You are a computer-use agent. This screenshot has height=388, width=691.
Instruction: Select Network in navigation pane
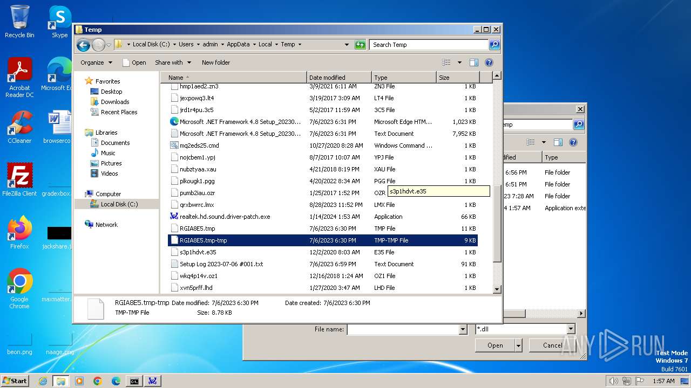[106, 225]
